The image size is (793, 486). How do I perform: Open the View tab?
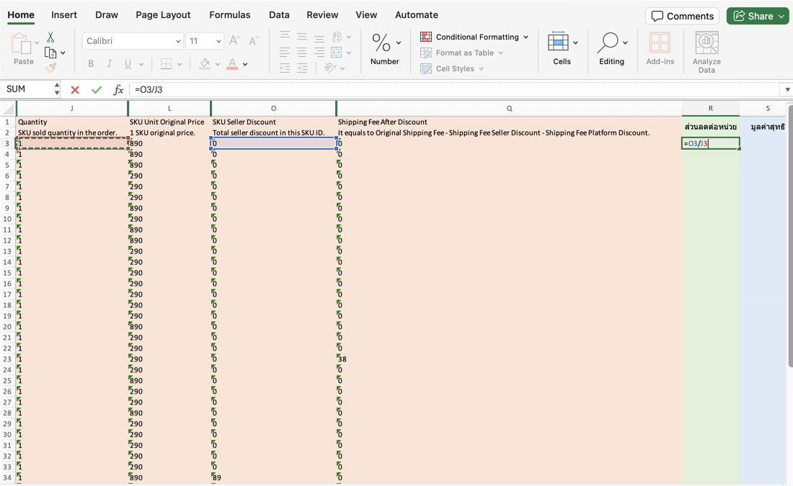tap(366, 15)
